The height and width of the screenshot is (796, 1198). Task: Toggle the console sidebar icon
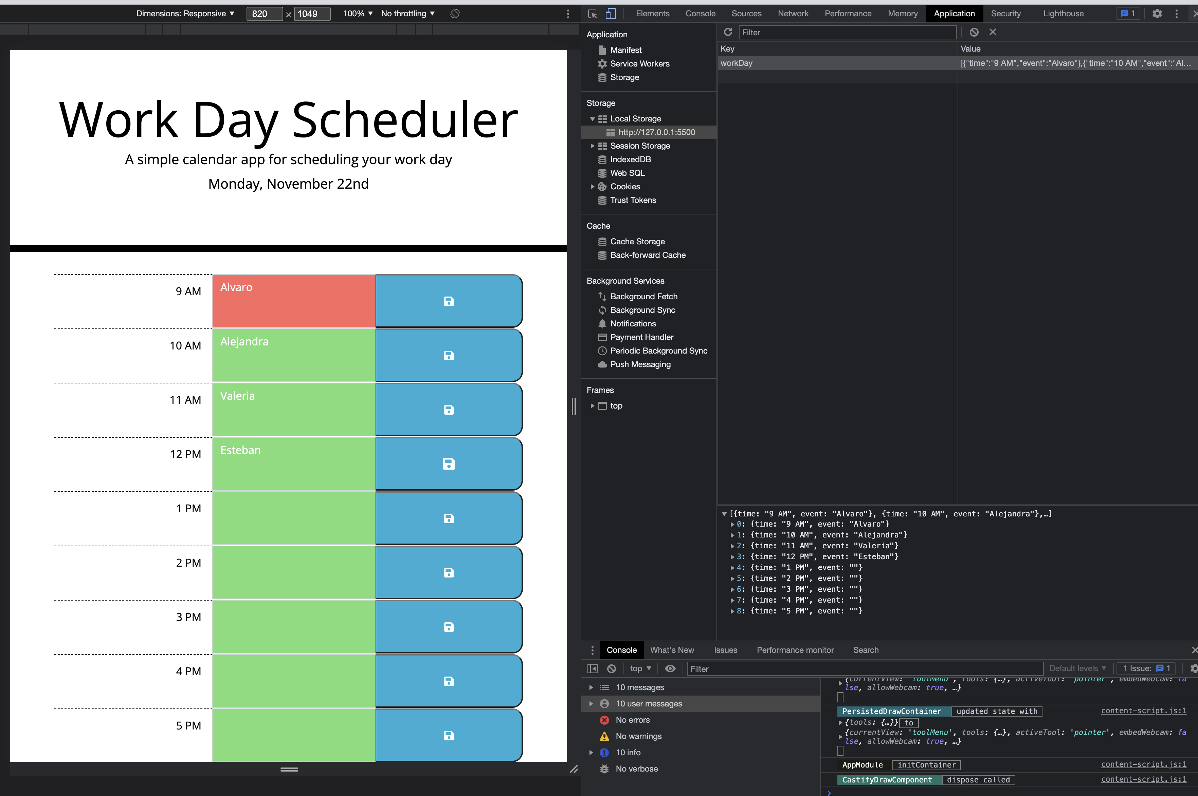pyautogui.click(x=593, y=668)
